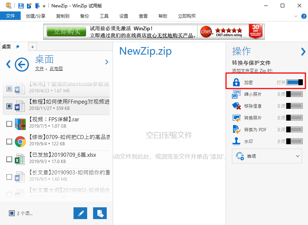Check the box for 【长文章】20190903 file

coord(9,177)
